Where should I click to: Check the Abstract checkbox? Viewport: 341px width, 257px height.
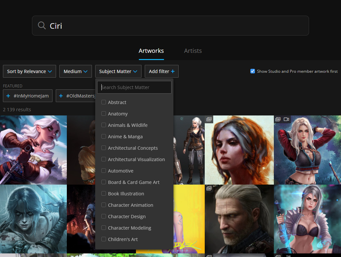pos(104,102)
